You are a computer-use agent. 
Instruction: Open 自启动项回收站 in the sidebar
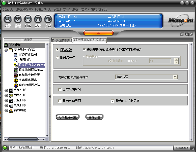[29, 85]
